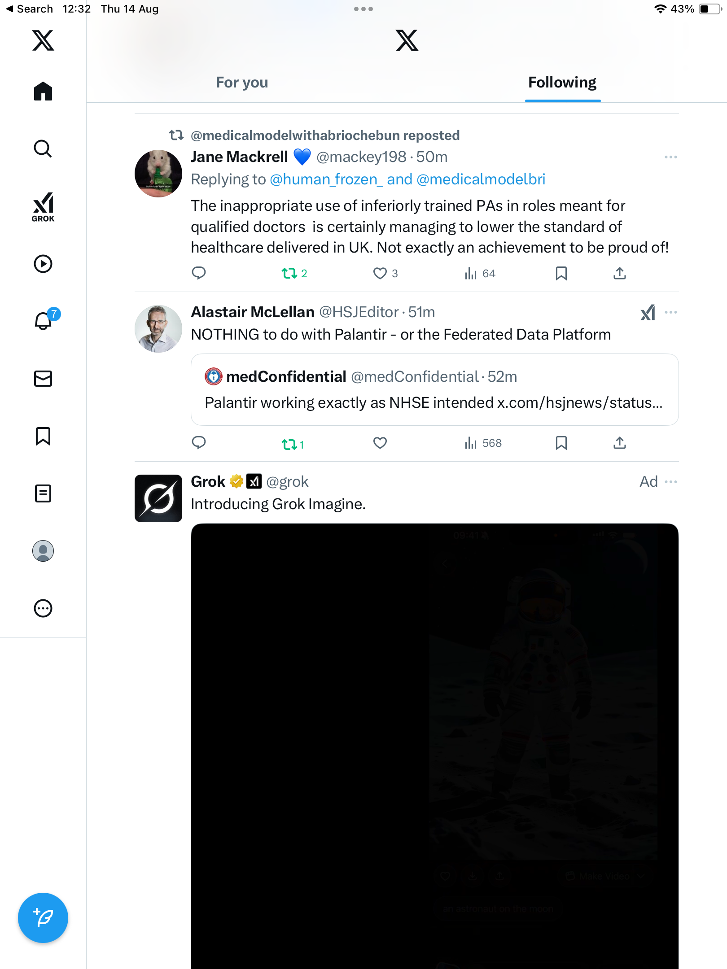
Task: Play the Grok Imagine video preview
Action: pyautogui.click(x=434, y=745)
